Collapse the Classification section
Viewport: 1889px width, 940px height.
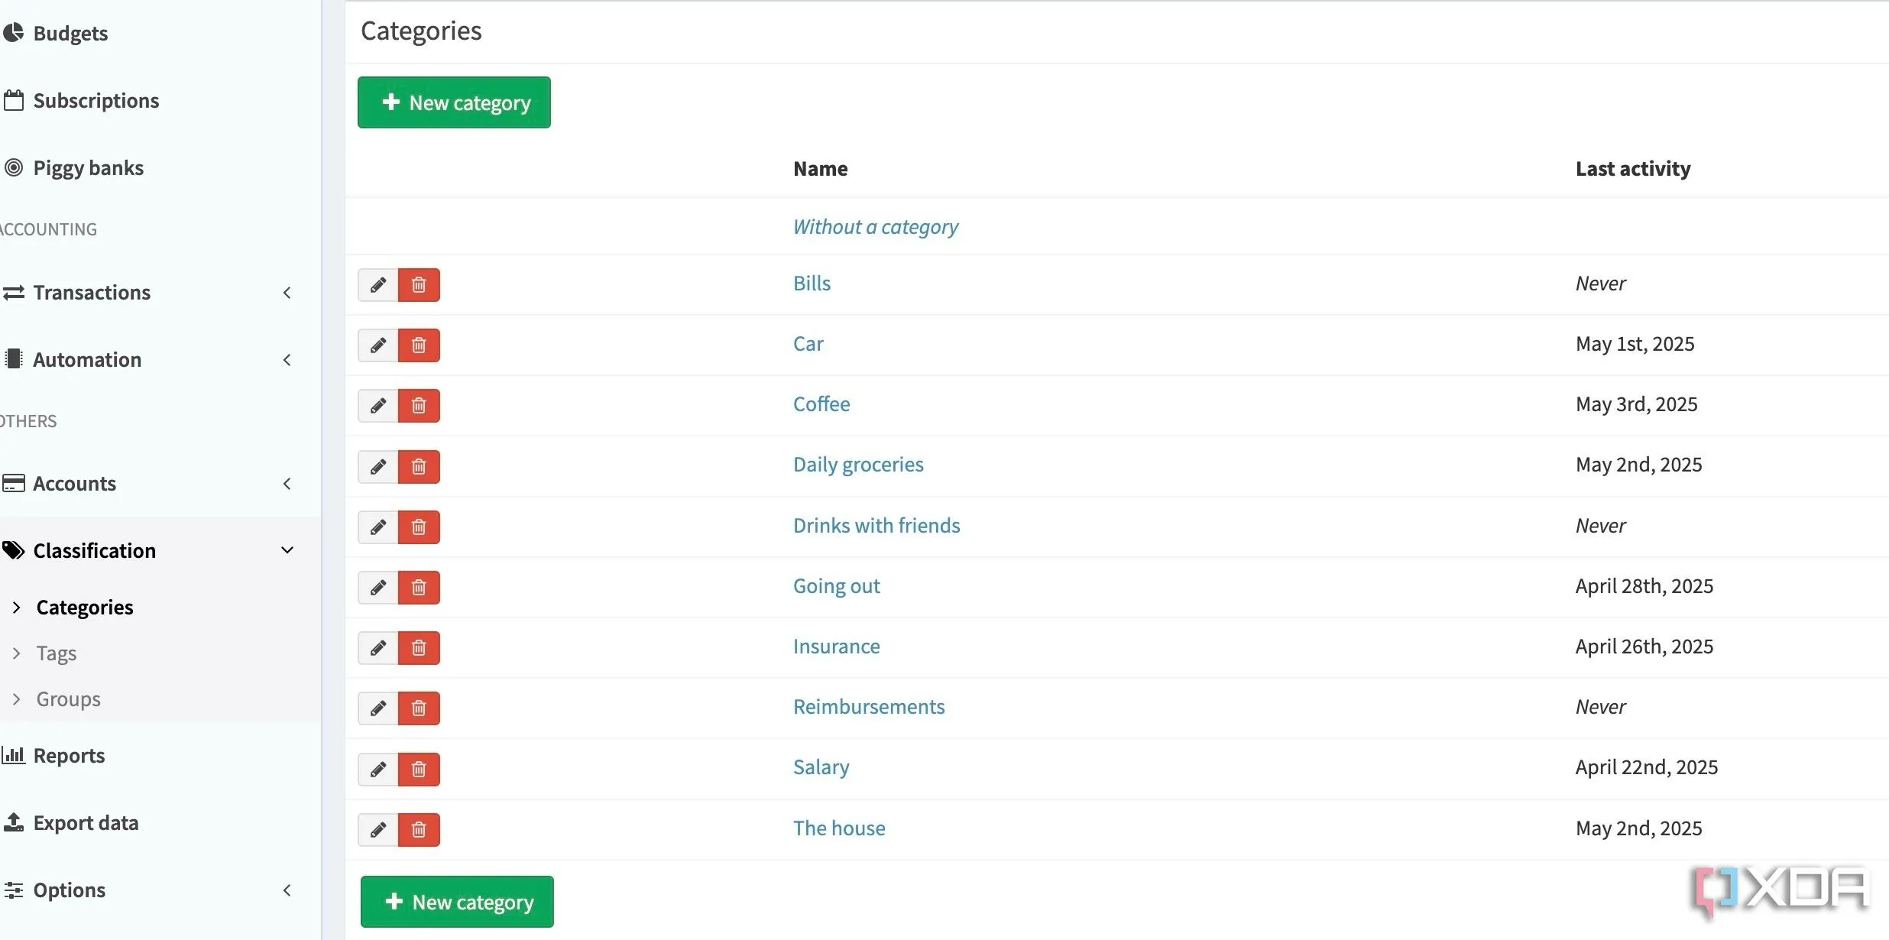[x=287, y=550]
